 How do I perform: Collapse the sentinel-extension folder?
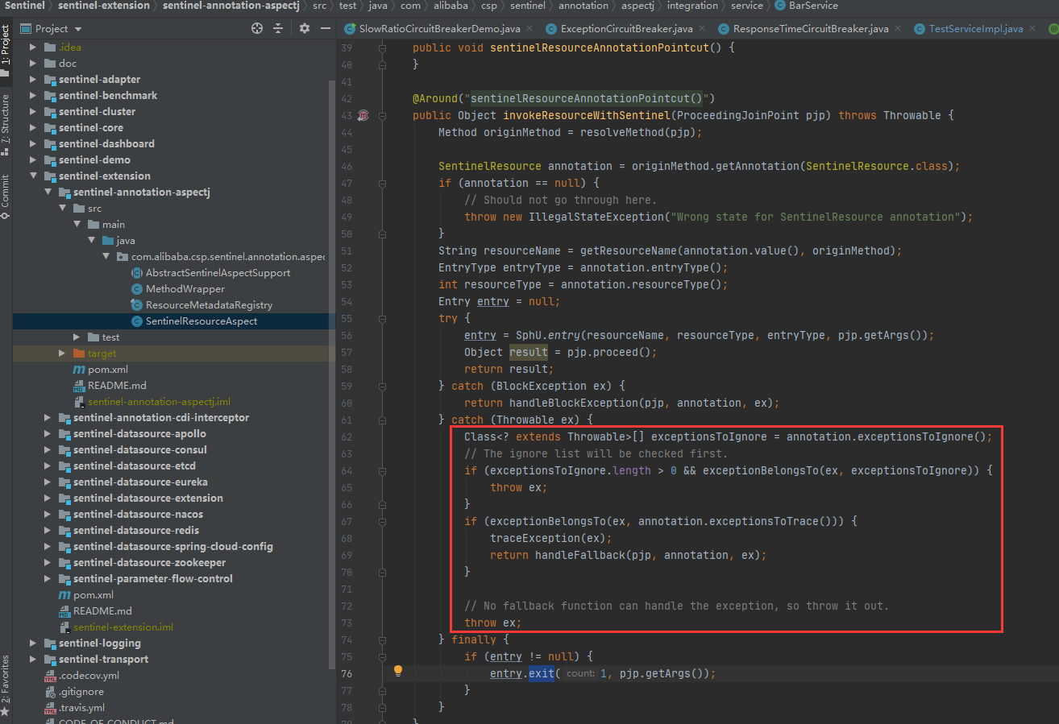tap(34, 176)
